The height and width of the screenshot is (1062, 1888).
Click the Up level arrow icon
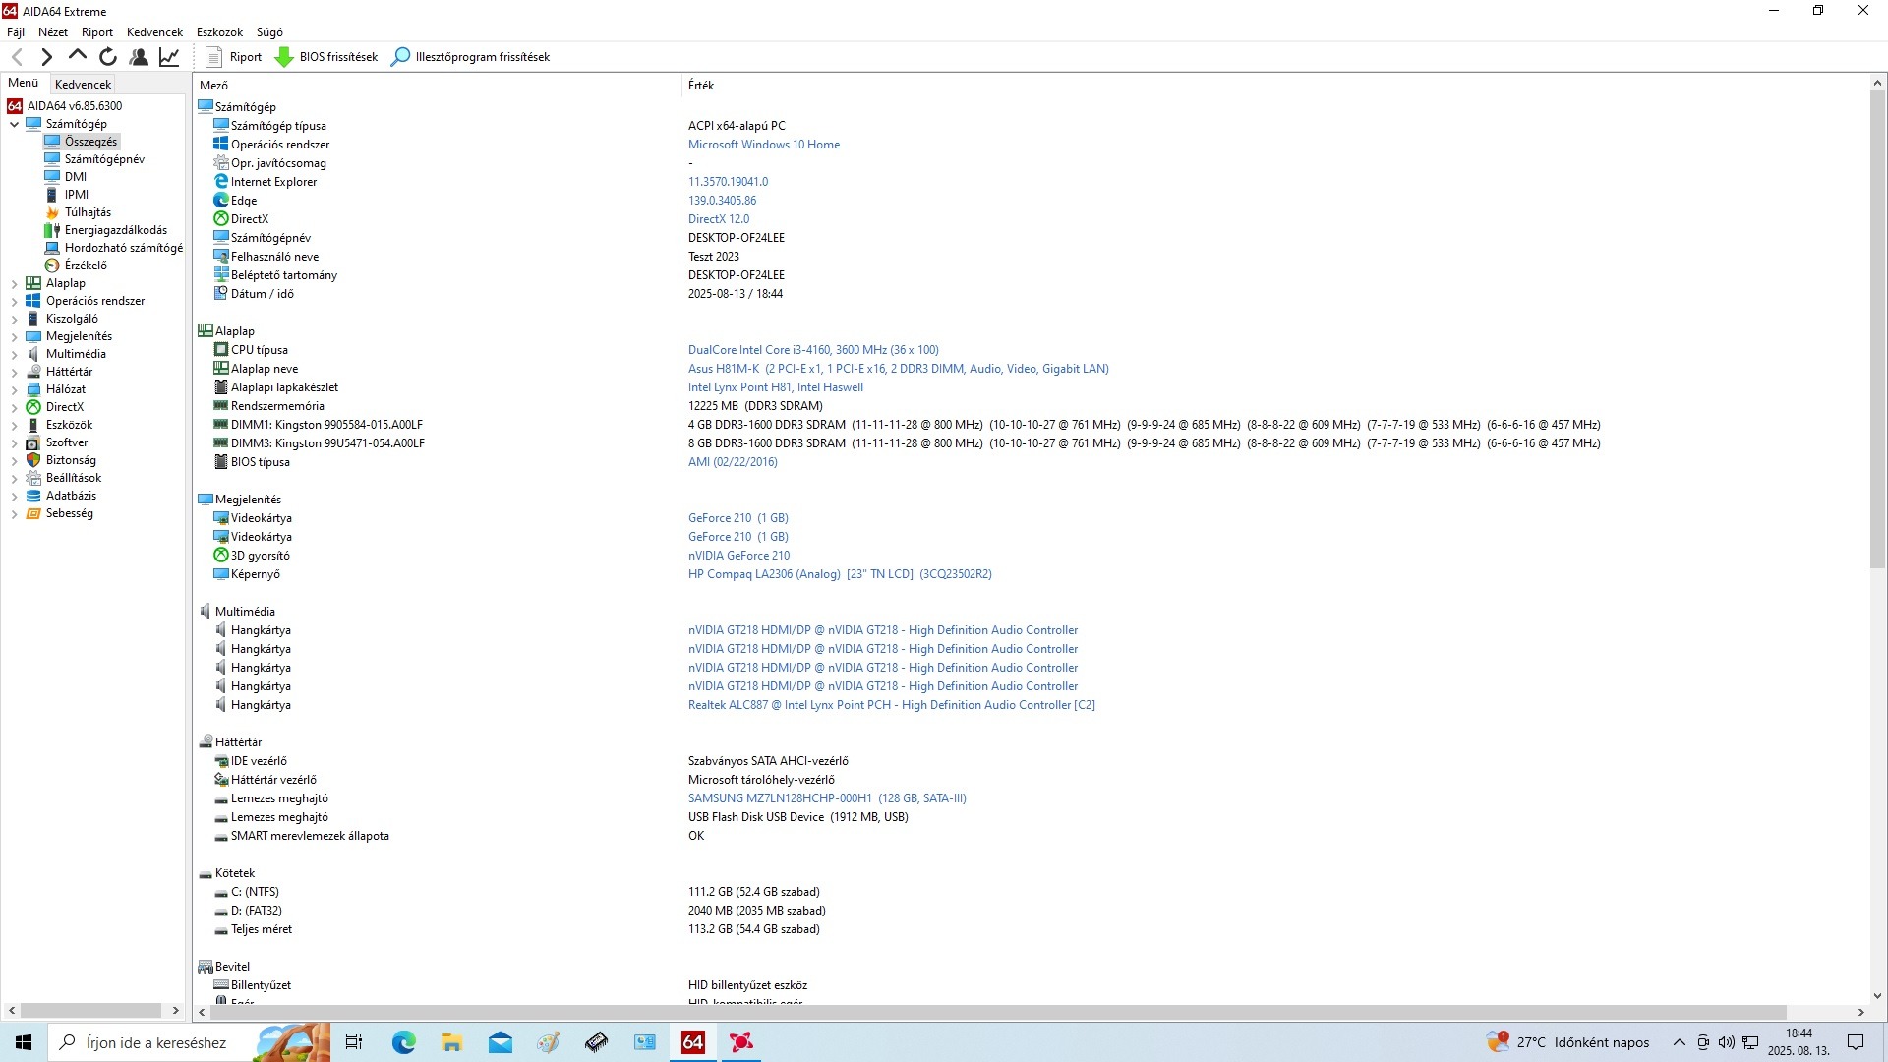[77, 56]
